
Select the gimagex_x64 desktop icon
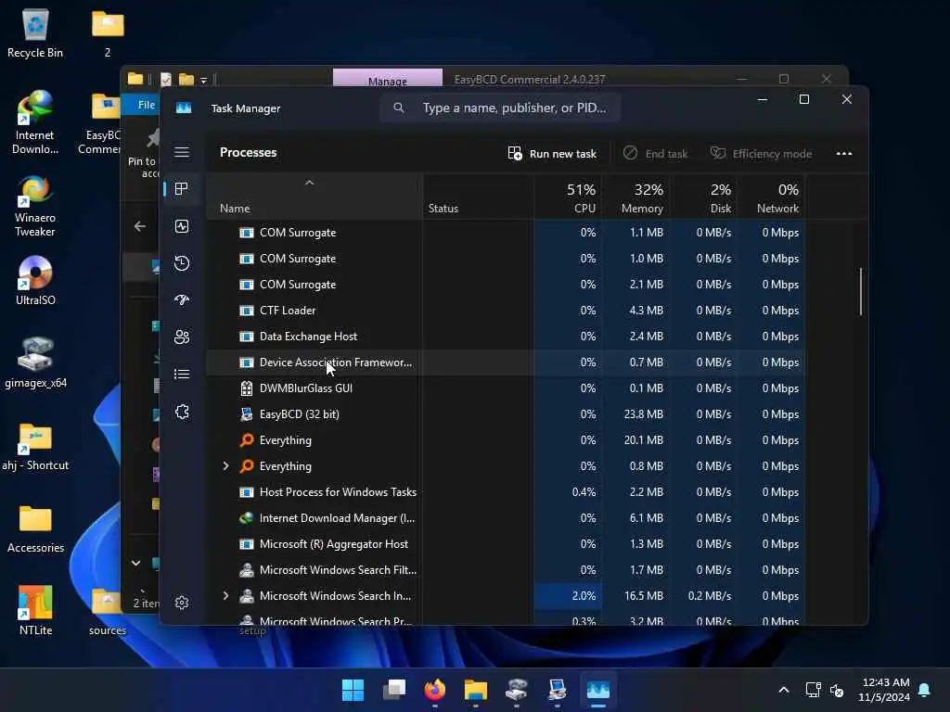point(35,362)
